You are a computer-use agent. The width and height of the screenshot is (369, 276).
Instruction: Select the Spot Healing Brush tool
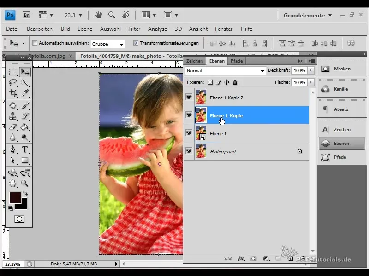[13, 105]
